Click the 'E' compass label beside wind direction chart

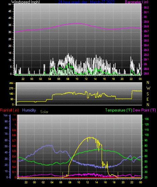click(148, 99)
